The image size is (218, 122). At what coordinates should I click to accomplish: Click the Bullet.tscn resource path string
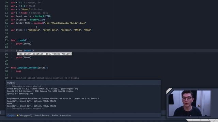click(x=65, y=23)
